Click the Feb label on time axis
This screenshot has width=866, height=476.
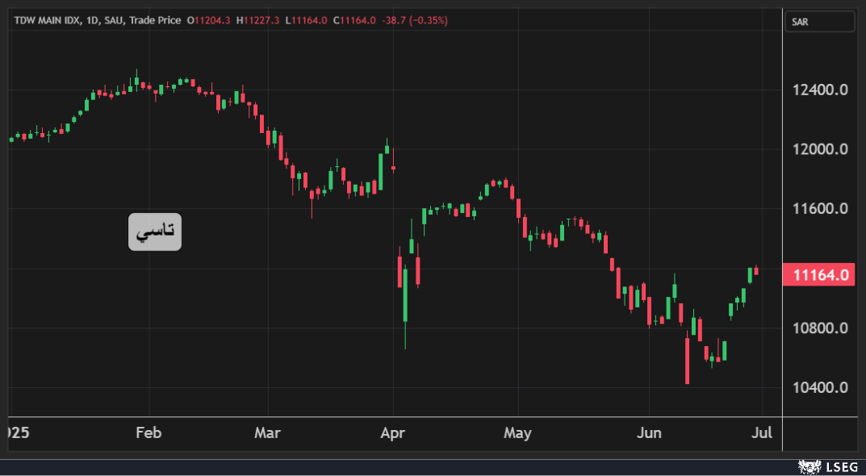point(149,433)
